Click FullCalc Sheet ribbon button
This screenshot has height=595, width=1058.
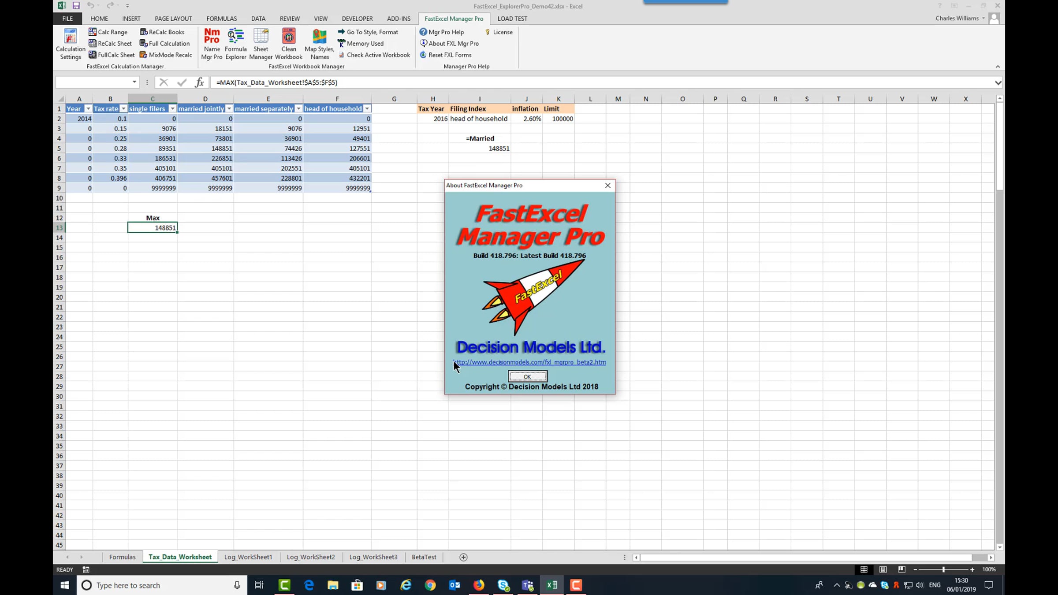pyautogui.click(x=112, y=55)
